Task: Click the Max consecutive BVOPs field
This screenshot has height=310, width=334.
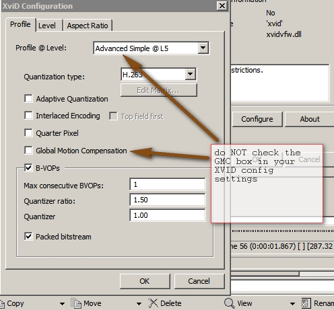Action: (x=168, y=184)
